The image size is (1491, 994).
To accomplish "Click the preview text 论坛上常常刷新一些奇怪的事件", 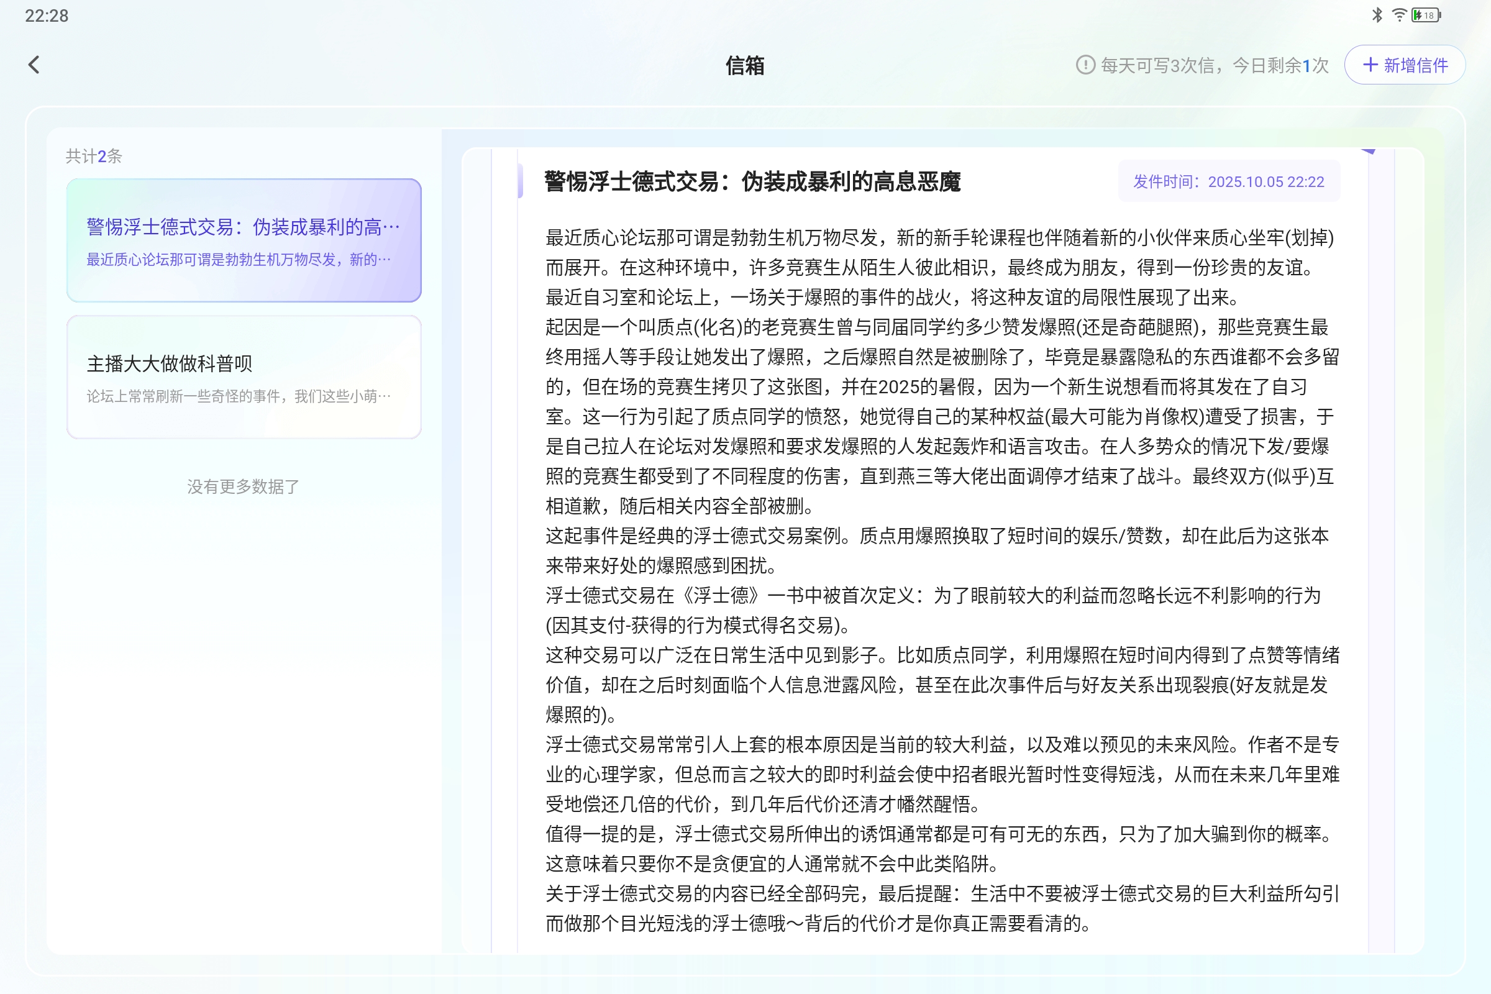I will (239, 396).
